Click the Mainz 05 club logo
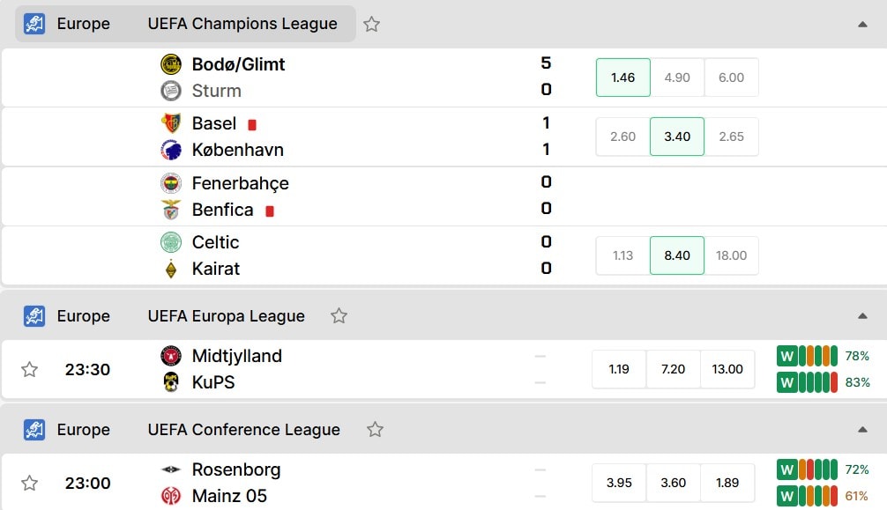Viewport: 887px width, 510px height. [171, 496]
